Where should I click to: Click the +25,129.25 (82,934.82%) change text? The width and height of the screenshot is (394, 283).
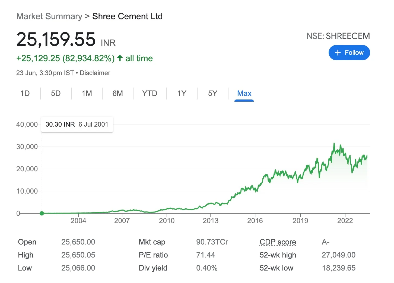point(65,58)
